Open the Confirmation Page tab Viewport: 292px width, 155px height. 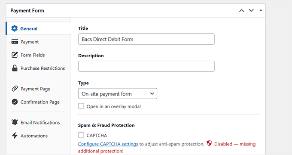click(x=39, y=102)
